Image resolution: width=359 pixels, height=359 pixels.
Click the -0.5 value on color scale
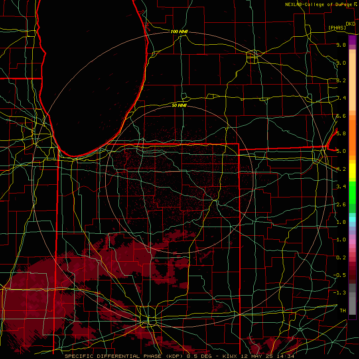pyautogui.click(x=339, y=275)
